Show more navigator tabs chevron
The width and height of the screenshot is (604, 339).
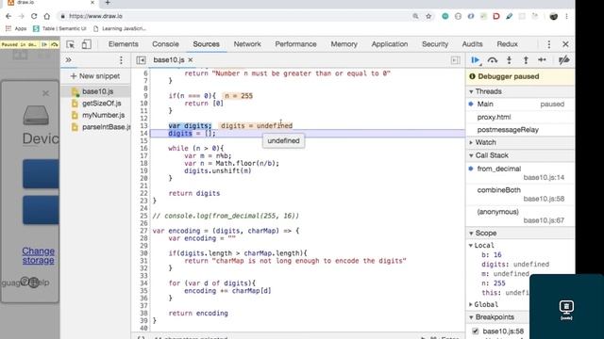(68, 60)
